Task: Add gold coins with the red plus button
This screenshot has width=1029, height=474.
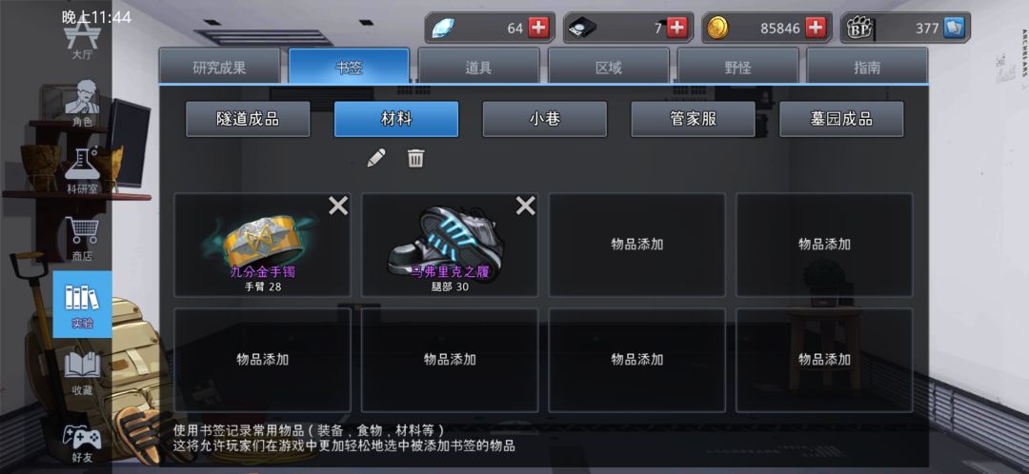Action: click(815, 28)
